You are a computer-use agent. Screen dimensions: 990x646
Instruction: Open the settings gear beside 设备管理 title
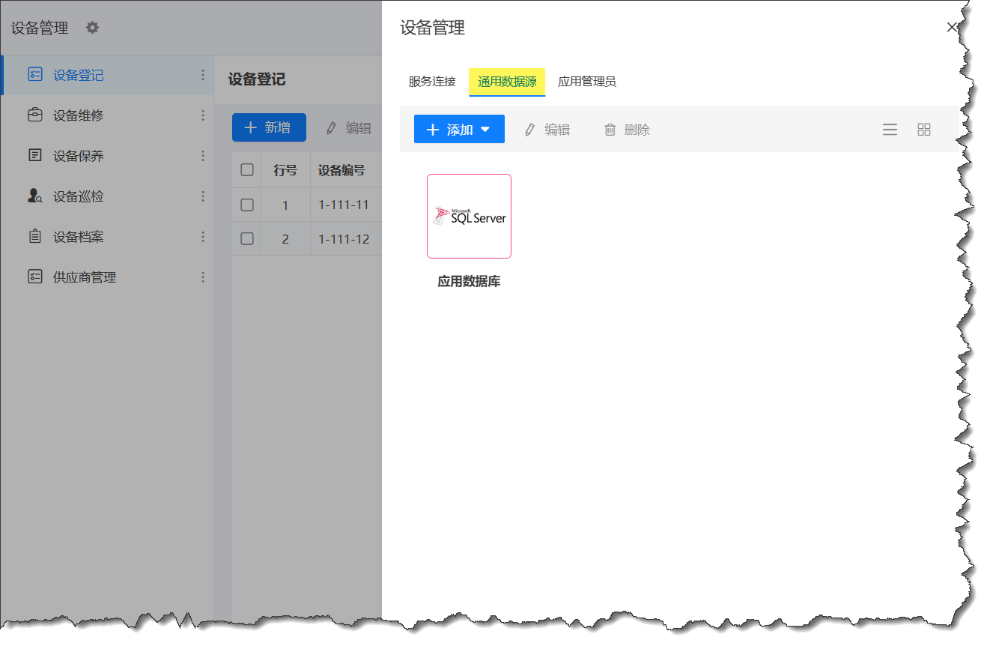pyautogui.click(x=91, y=27)
